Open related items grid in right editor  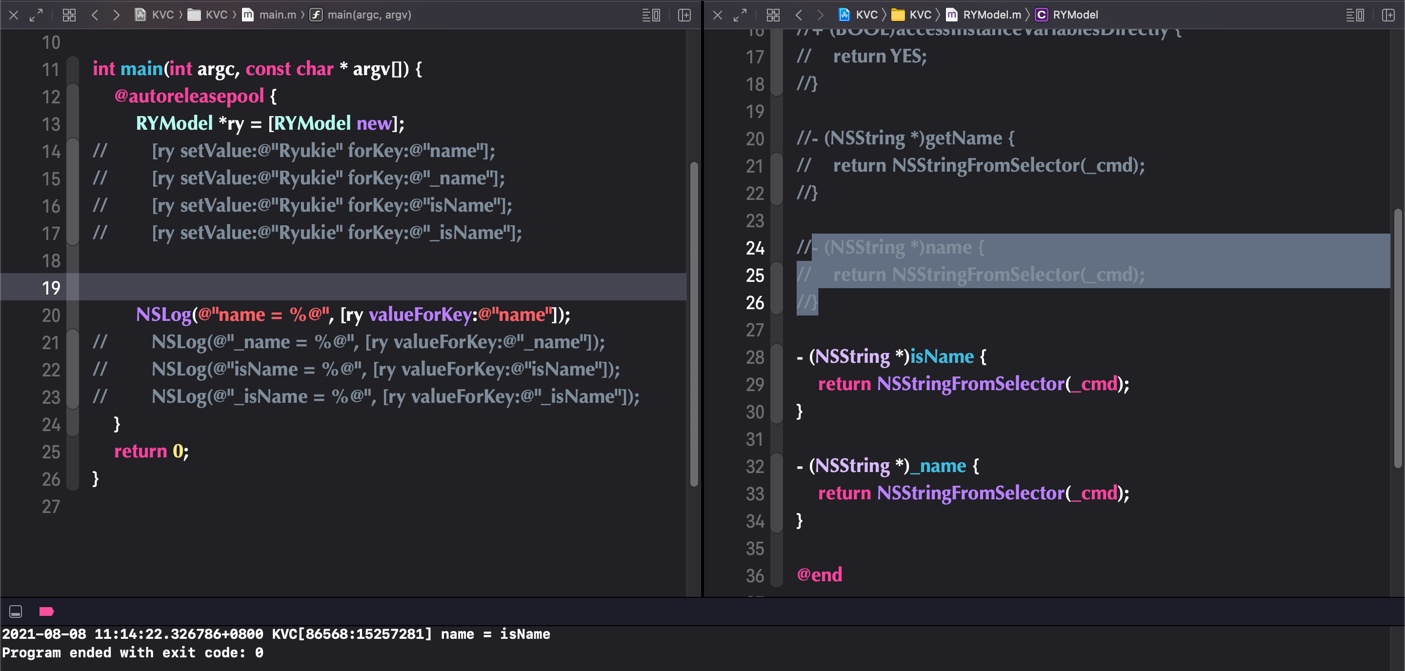point(773,15)
